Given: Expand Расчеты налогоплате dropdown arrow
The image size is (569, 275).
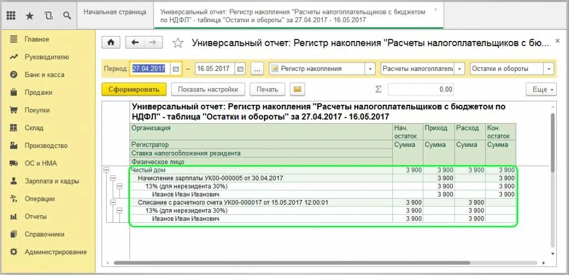Looking at the screenshot, I should pyautogui.click(x=460, y=69).
